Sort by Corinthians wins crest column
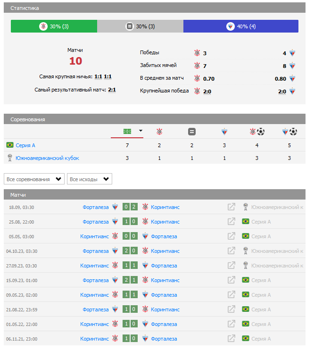This screenshot has height=351, width=314. [x=159, y=132]
